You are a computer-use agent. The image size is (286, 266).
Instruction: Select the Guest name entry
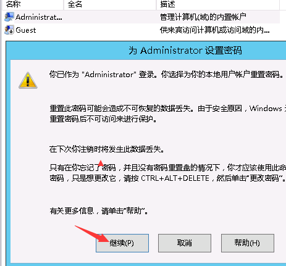tap(26, 30)
